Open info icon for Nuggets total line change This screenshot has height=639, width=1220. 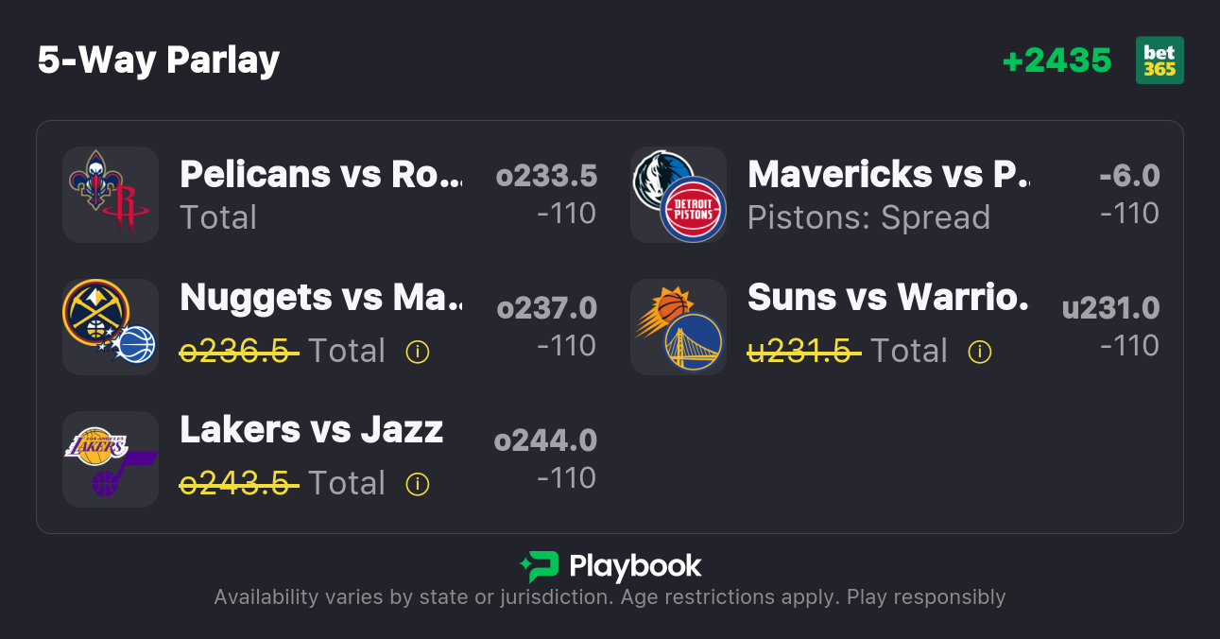pos(417,352)
